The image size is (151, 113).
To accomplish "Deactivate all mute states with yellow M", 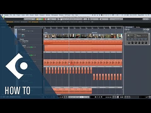I will [x=37, y=19].
